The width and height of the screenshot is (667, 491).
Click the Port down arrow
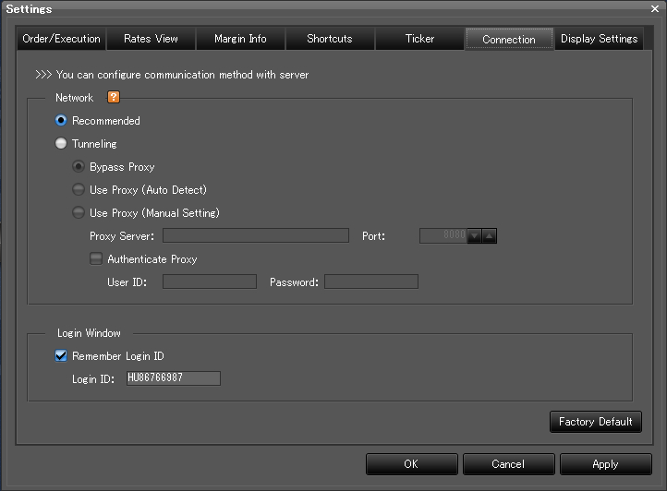[x=475, y=236]
